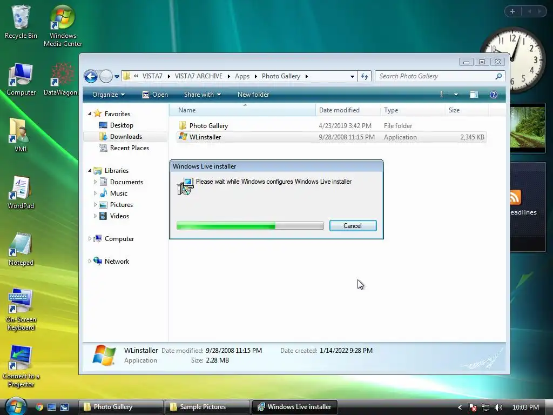Click the taskbar clock 10:03 PM
This screenshot has height=415, width=553.
pyautogui.click(x=525, y=407)
